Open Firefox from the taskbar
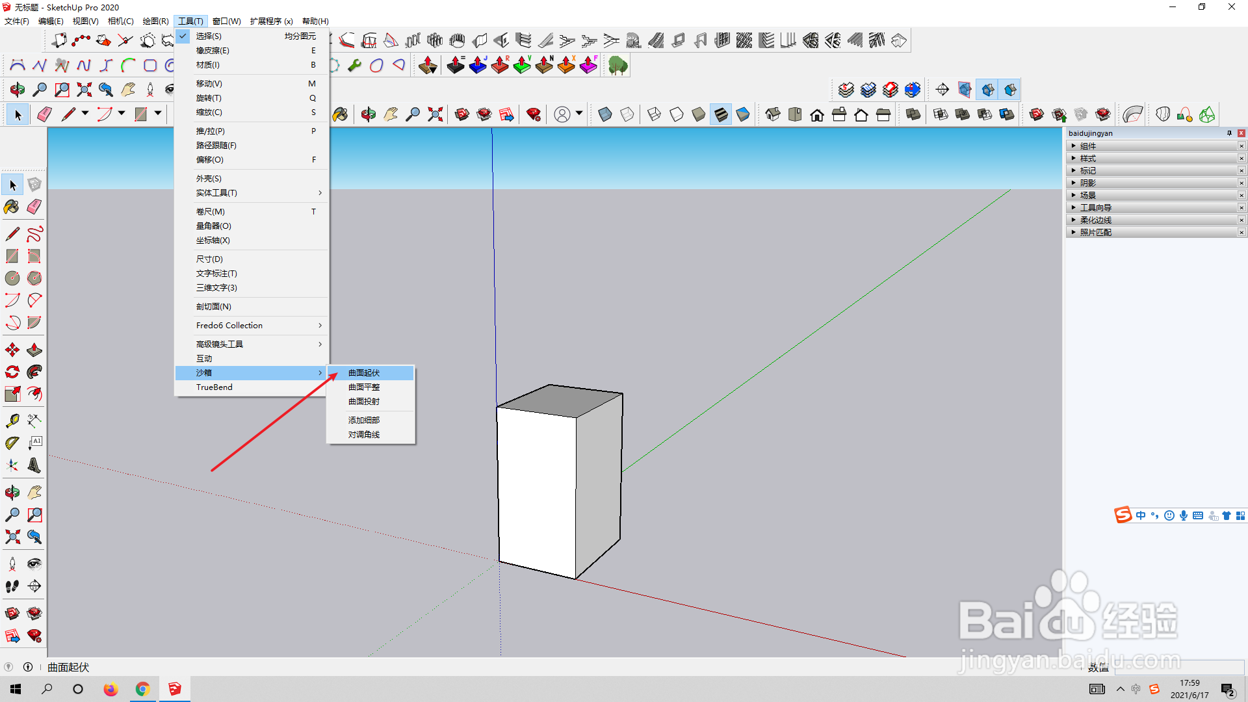The width and height of the screenshot is (1248, 702). coord(110,689)
